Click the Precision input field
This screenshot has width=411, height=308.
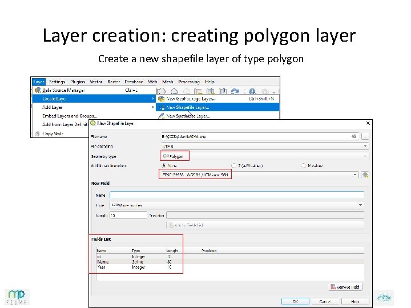(265, 215)
